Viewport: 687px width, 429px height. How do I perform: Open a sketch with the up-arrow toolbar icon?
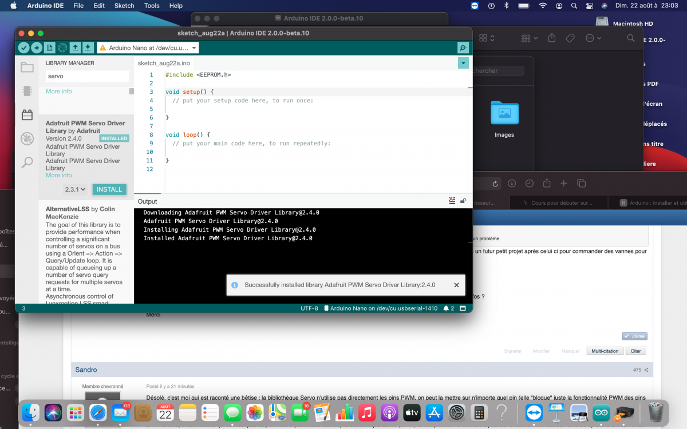(x=76, y=48)
